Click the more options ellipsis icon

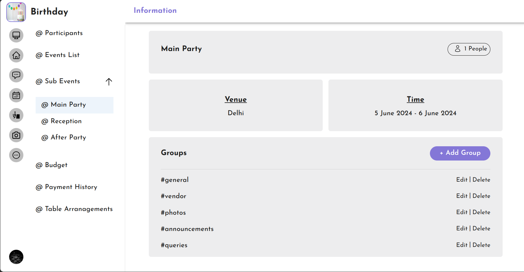[x=16, y=155]
